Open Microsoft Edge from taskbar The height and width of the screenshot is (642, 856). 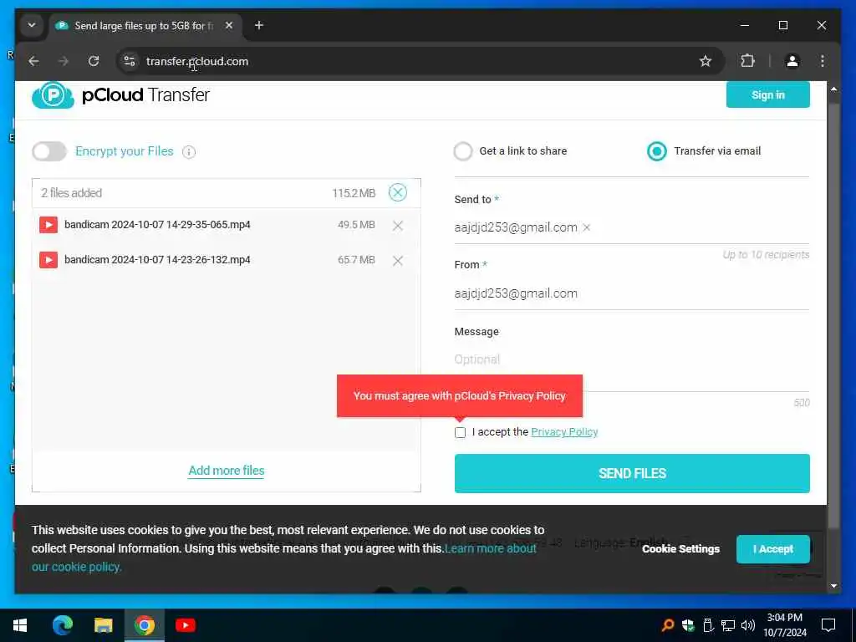pos(62,625)
